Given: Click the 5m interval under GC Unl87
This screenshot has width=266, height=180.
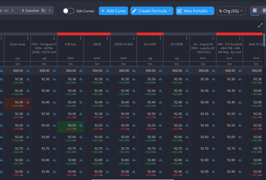Looking at the screenshot, I should click(150, 64).
